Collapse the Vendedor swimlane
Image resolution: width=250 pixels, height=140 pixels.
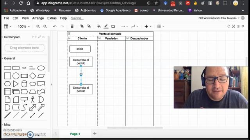coord(100,38)
